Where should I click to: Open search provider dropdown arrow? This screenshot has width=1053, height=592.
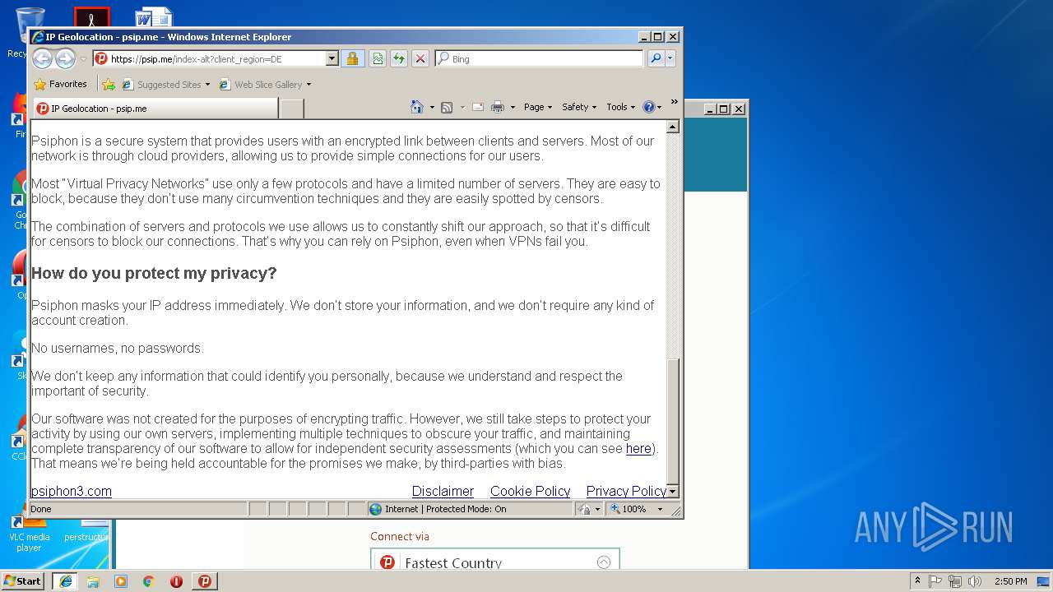point(670,58)
